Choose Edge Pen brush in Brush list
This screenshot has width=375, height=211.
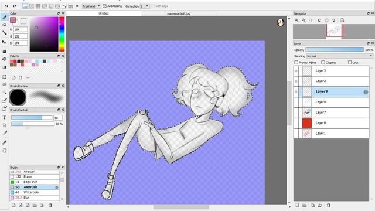35,182
